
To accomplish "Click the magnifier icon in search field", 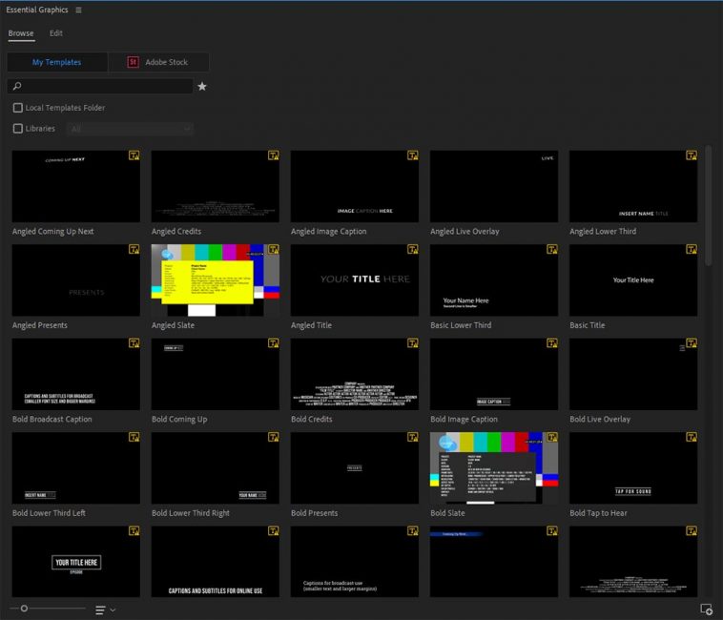I will [x=18, y=87].
